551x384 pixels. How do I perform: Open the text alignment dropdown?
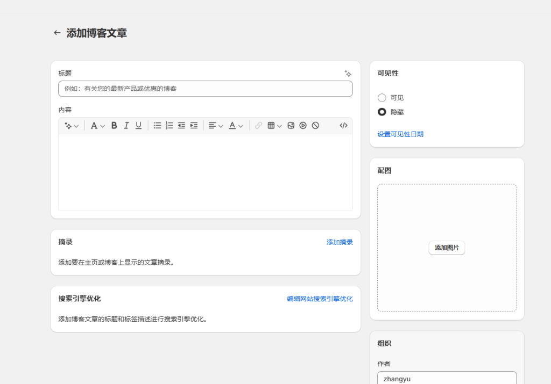point(215,125)
